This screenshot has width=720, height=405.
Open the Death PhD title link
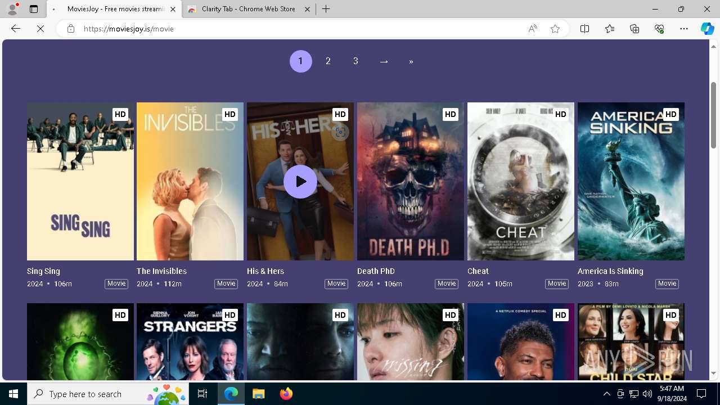[376, 271]
